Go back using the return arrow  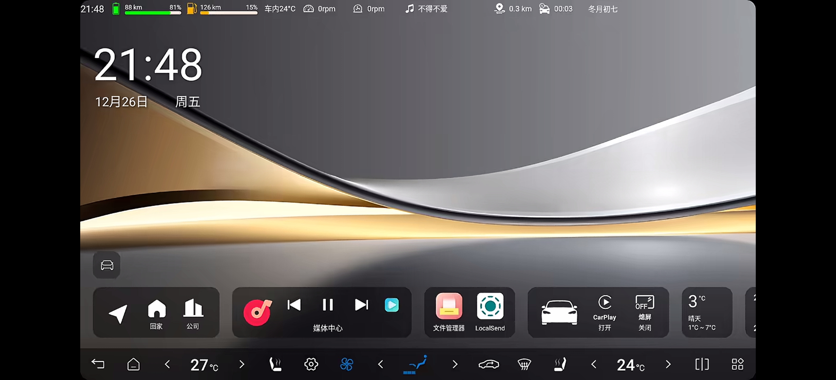point(98,364)
